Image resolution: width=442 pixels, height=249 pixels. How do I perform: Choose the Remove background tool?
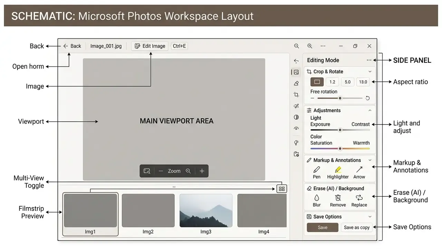[338, 201]
